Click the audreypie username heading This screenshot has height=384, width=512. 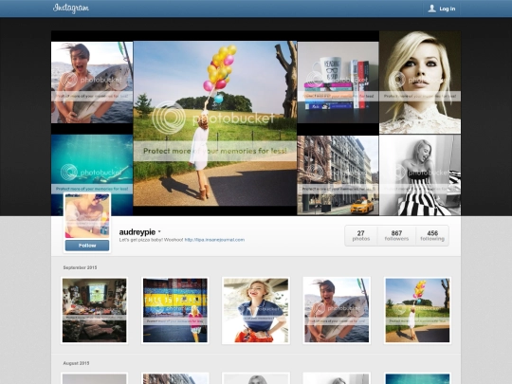click(x=137, y=232)
